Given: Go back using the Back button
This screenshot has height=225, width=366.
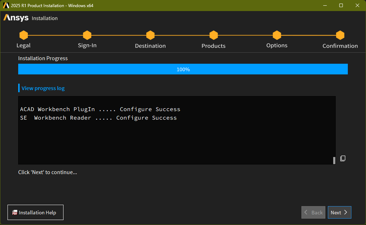Looking at the screenshot, I should tap(313, 213).
